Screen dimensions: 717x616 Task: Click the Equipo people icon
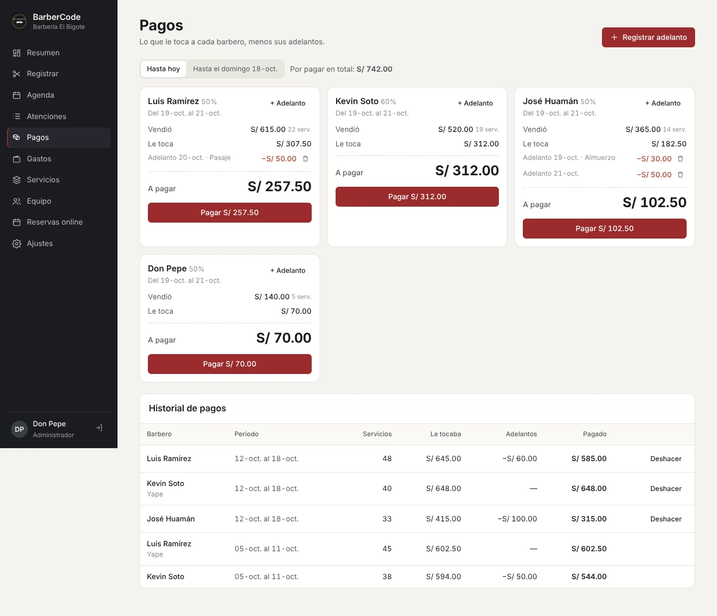[x=16, y=201]
